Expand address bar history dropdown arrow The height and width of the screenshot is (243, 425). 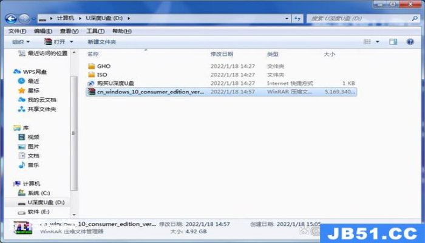point(287,18)
